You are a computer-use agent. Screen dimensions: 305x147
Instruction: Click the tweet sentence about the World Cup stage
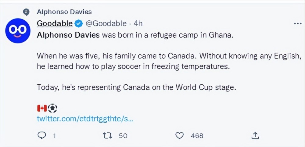coord(136,87)
